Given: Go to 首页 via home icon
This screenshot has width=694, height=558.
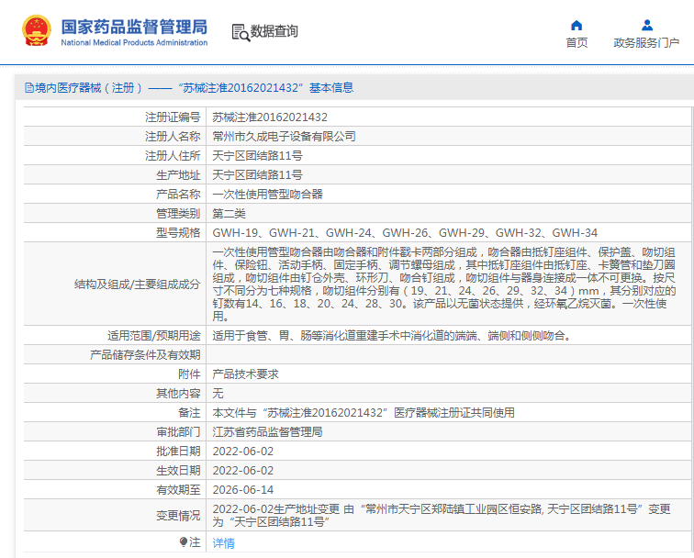Looking at the screenshot, I should coord(576,25).
